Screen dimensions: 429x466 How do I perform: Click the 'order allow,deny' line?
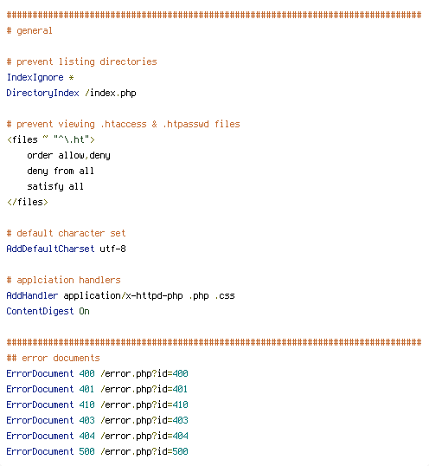(x=68, y=155)
